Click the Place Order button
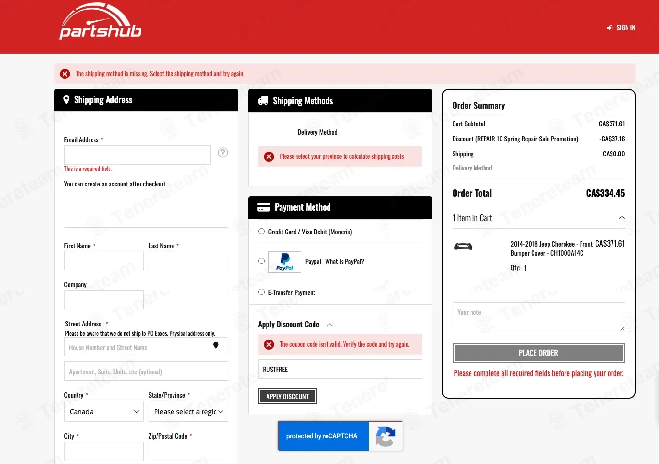This screenshot has width=659, height=464. click(538, 353)
